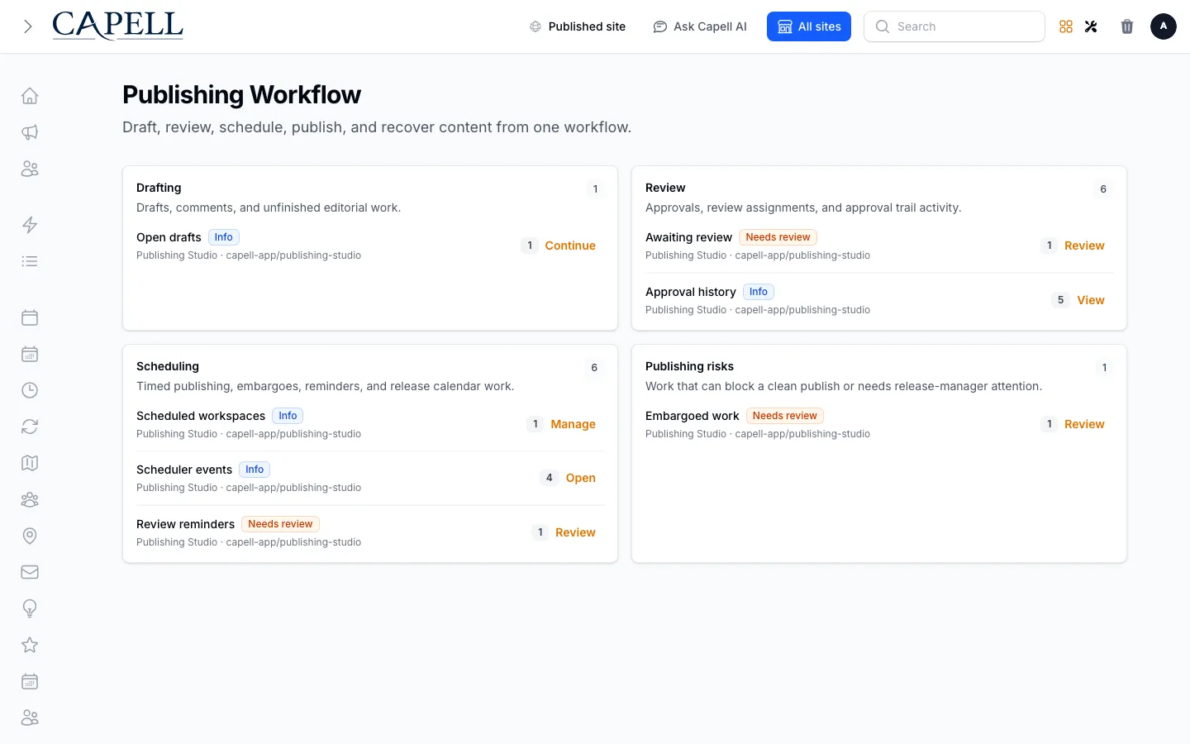Open Ask Capell AI
This screenshot has width=1190, height=744.
coord(700,26)
